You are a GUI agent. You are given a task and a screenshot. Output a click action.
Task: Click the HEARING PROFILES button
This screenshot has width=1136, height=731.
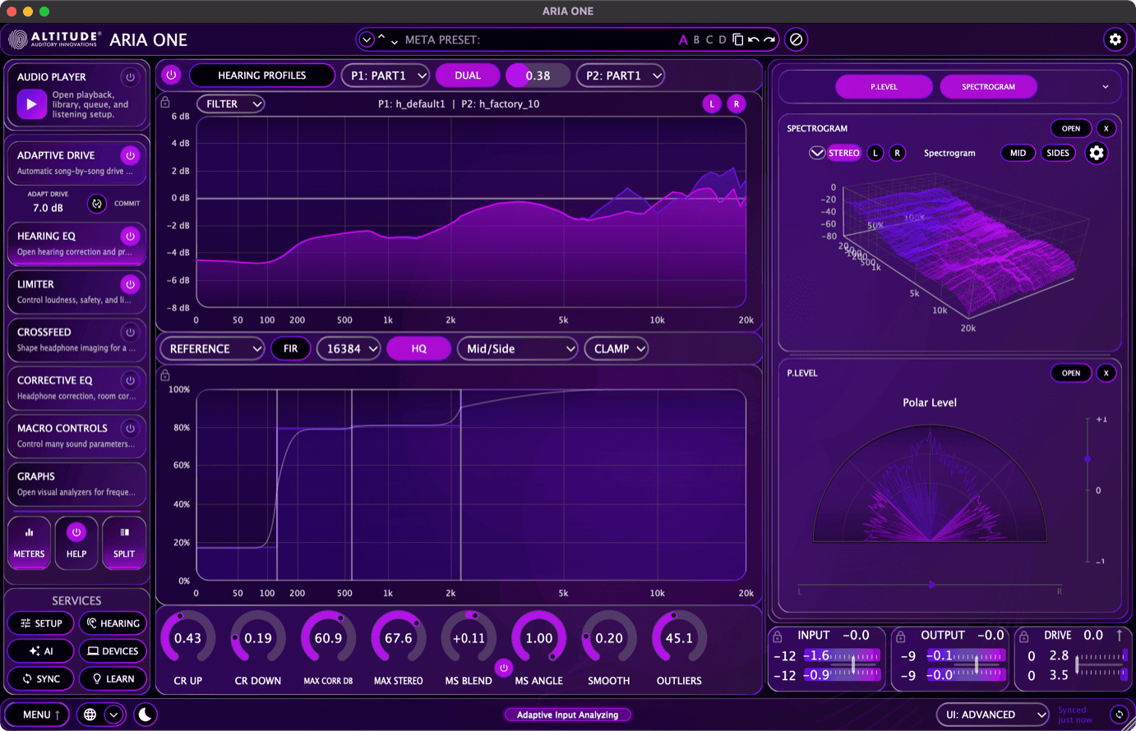(262, 76)
